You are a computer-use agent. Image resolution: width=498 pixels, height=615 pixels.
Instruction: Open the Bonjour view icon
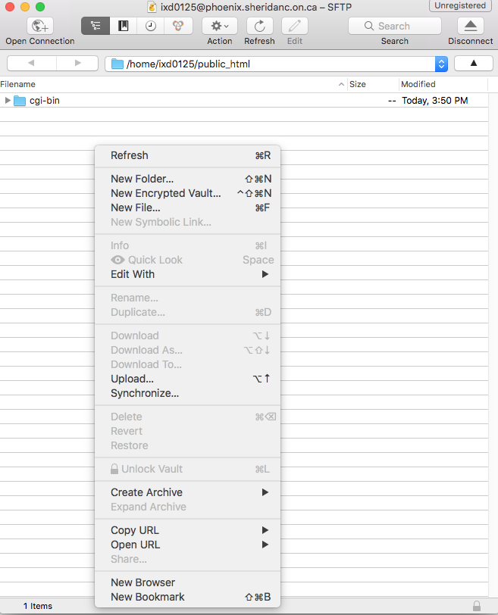coord(178,26)
